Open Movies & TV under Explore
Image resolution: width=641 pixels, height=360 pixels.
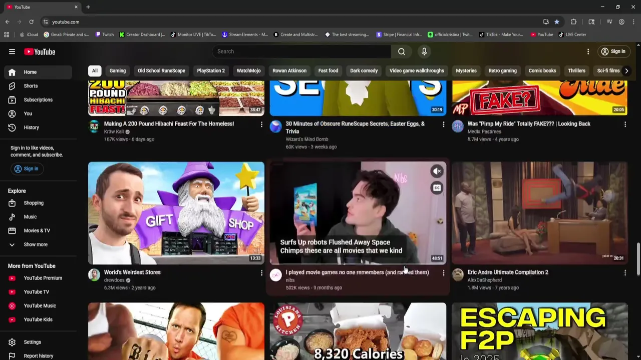38,230
